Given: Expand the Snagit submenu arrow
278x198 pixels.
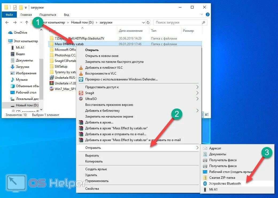Looking at the screenshot, I should [197, 93].
